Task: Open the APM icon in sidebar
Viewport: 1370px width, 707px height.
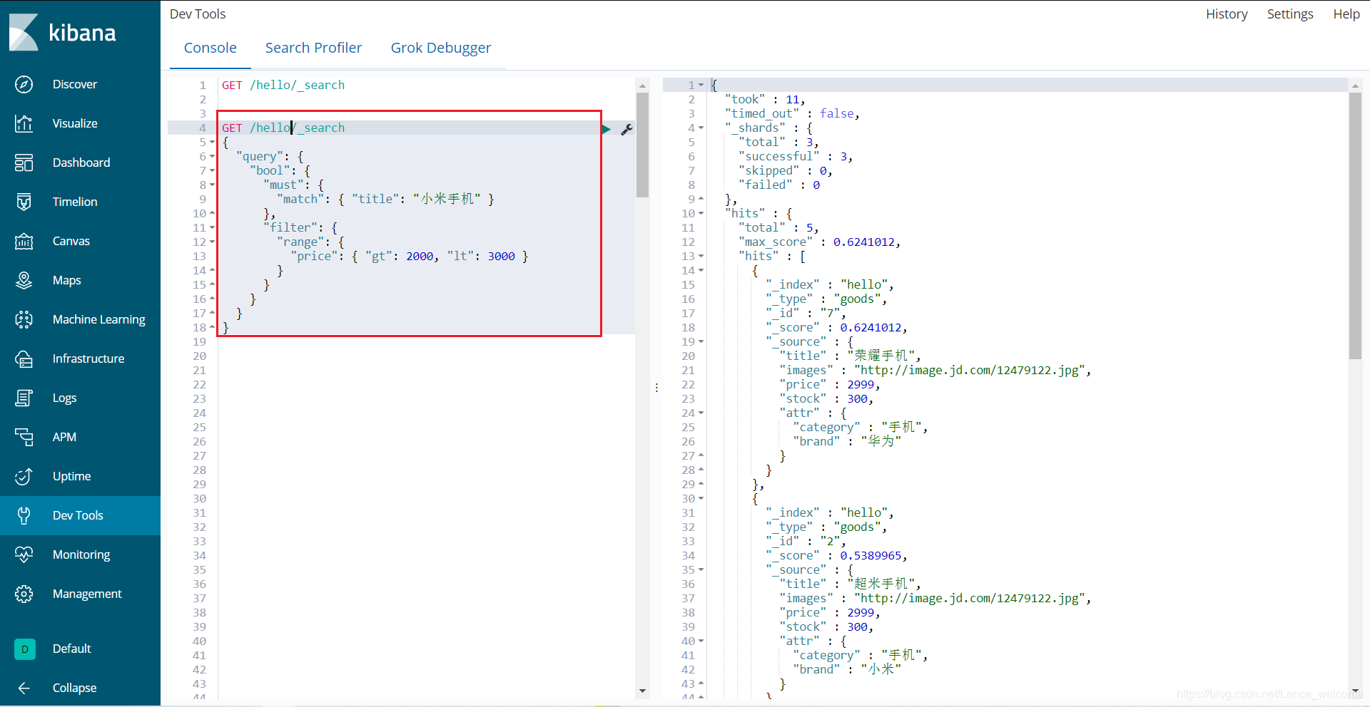Action: pos(24,437)
